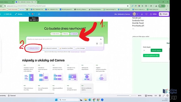Click the 'Interaktivní certifikát' suggestion chip
The height and width of the screenshot is (102, 181).
(66, 48)
